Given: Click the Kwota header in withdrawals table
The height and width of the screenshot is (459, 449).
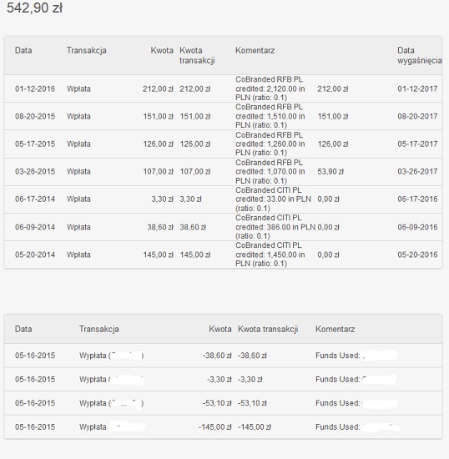Looking at the screenshot, I should click(x=220, y=329).
